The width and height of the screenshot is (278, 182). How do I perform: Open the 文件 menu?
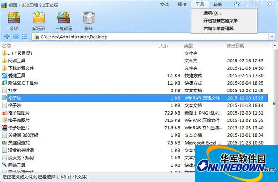[x=164, y=5]
